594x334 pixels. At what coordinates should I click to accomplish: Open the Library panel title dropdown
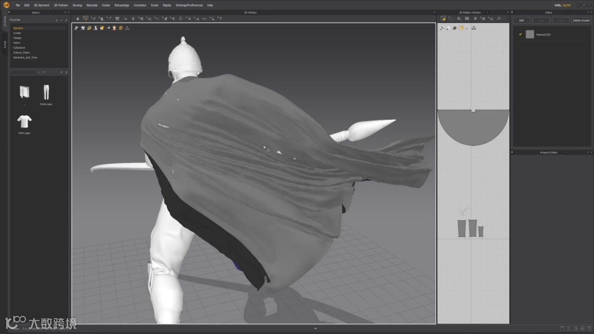point(53,12)
